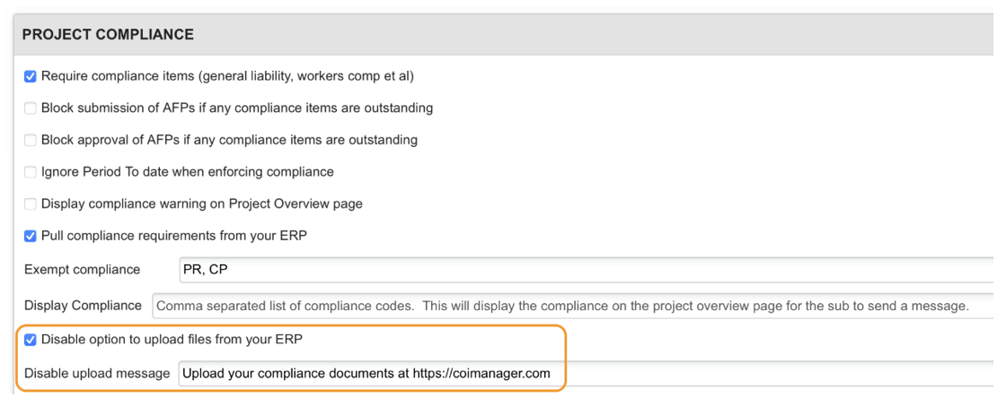Click label text Require compliance items (general liability...)

(228, 77)
